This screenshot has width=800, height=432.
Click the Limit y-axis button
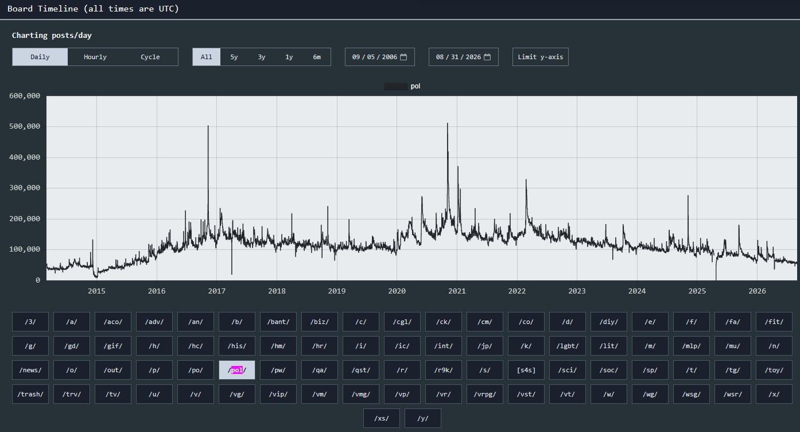click(x=541, y=57)
